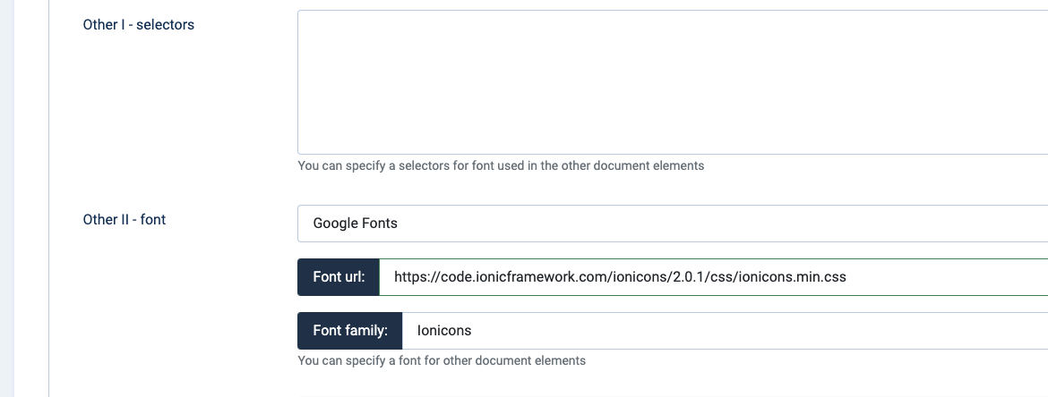The width and height of the screenshot is (1048, 397).
Task: Place cursor at end of 'Ionicons'
Action: pos(472,331)
